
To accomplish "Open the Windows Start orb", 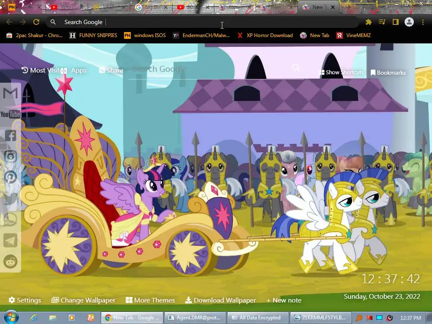I will 11,317.
